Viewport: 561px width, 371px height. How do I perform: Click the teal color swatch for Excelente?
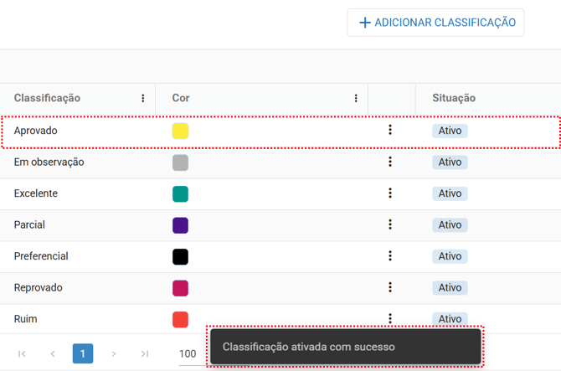click(180, 193)
